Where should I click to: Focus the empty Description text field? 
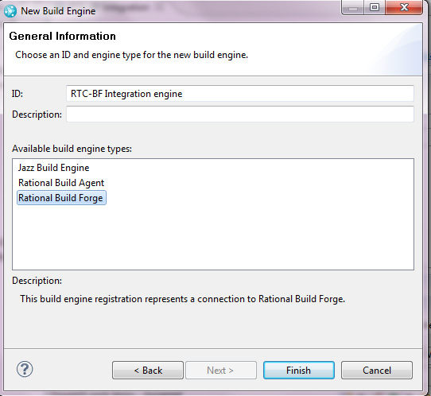click(240, 114)
